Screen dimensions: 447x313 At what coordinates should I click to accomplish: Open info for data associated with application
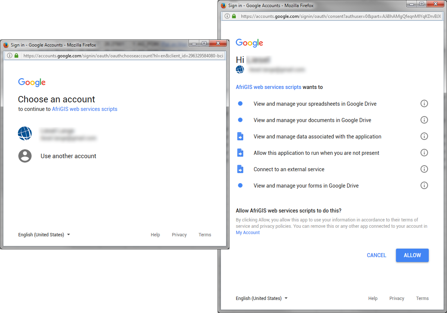coord(424,136)
